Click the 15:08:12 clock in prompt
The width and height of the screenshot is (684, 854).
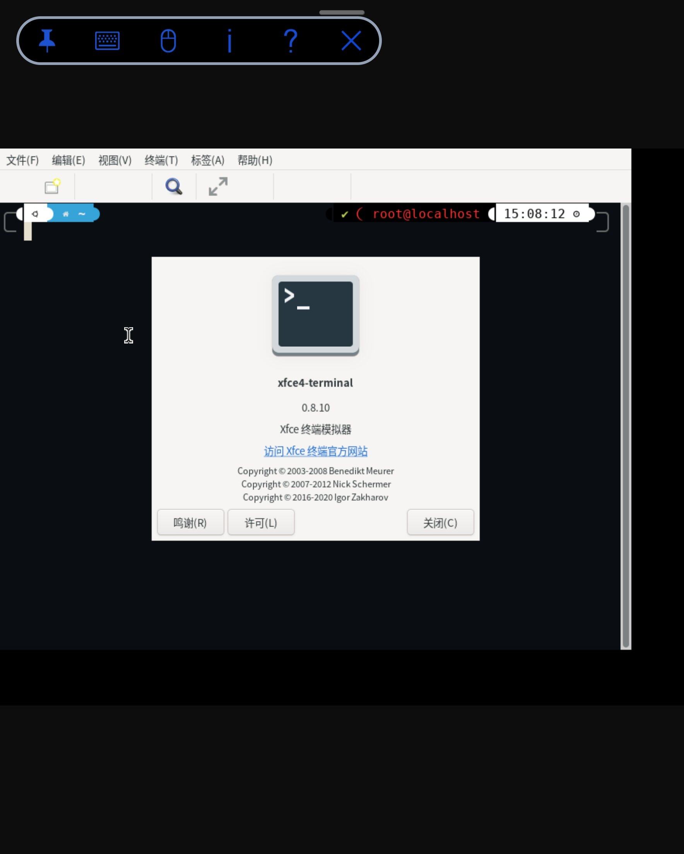tap(534, 214)
